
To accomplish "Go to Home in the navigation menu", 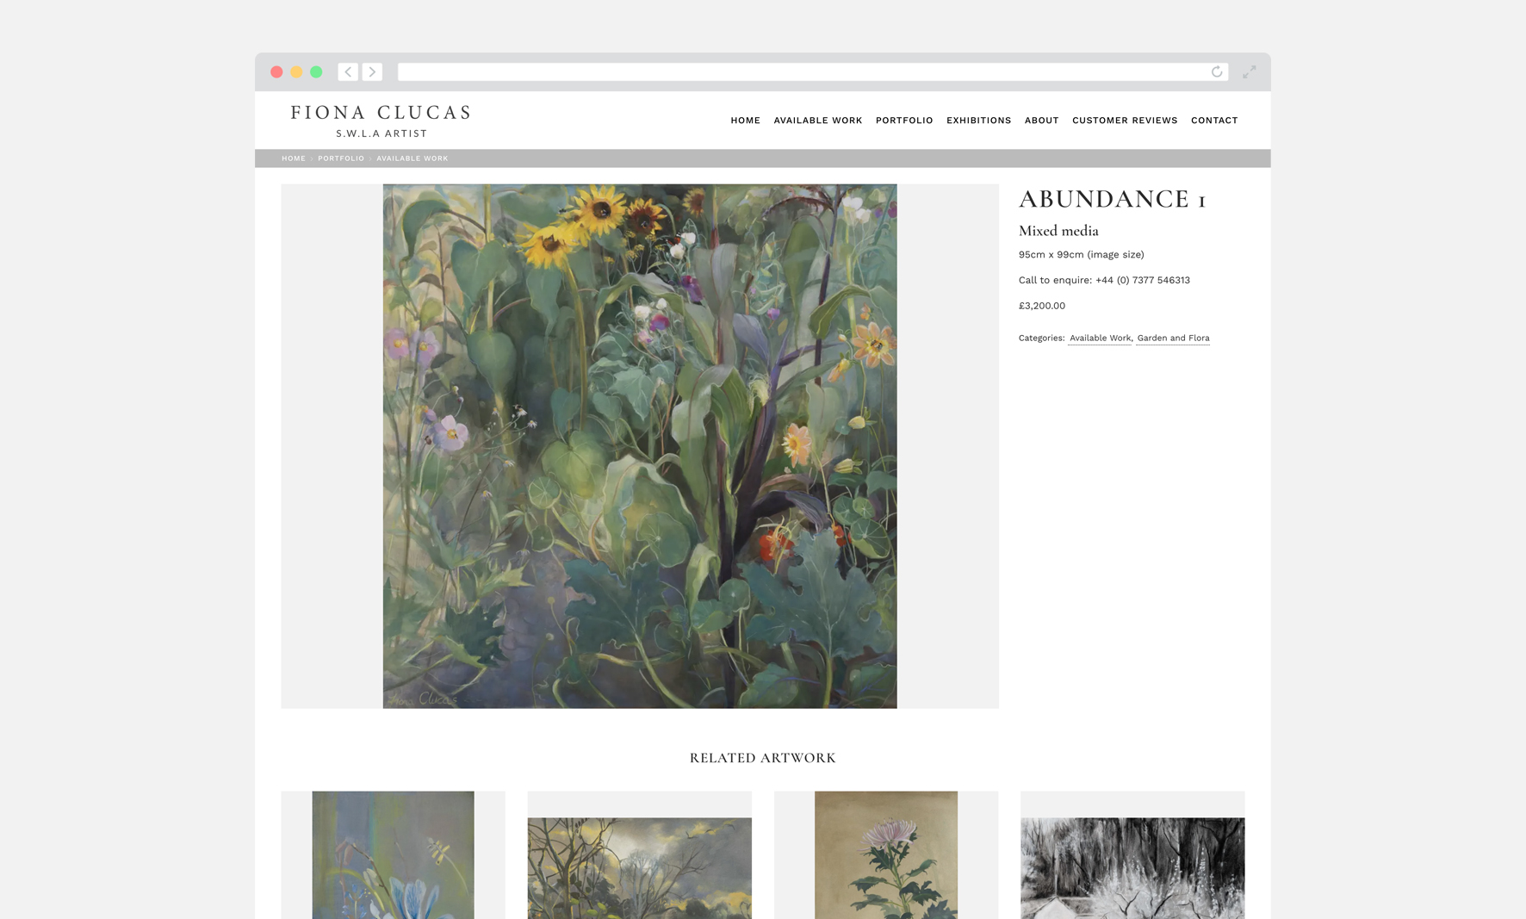I will pyautogui.click(x=746, y=121).
